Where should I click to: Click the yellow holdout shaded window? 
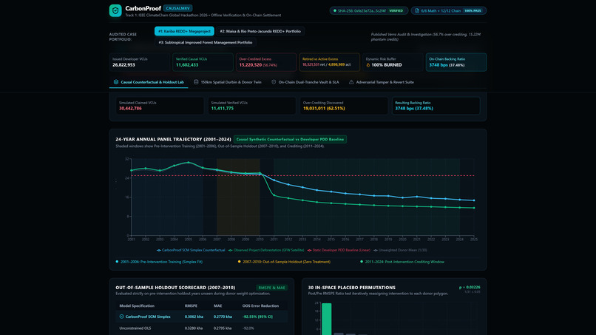[238, 197]
